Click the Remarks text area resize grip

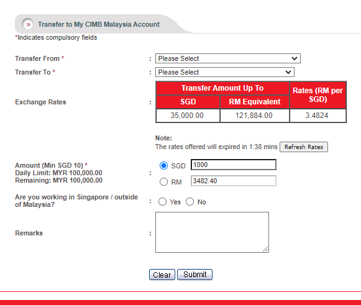(x=265, y=249)
